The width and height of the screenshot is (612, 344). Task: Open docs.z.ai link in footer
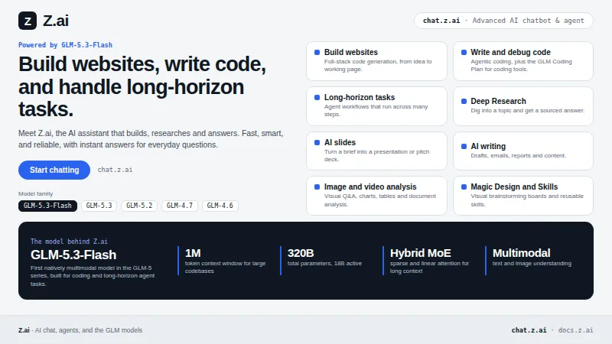pyautogui.click(x=576, y=330)
